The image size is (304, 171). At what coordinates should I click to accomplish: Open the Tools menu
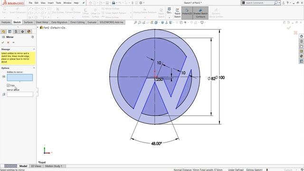[x=58, y=3]
